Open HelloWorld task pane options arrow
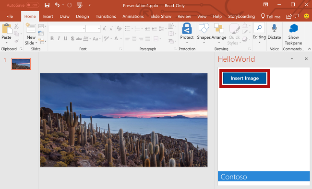Screen dimensions: 312x189 click(292, 59)
